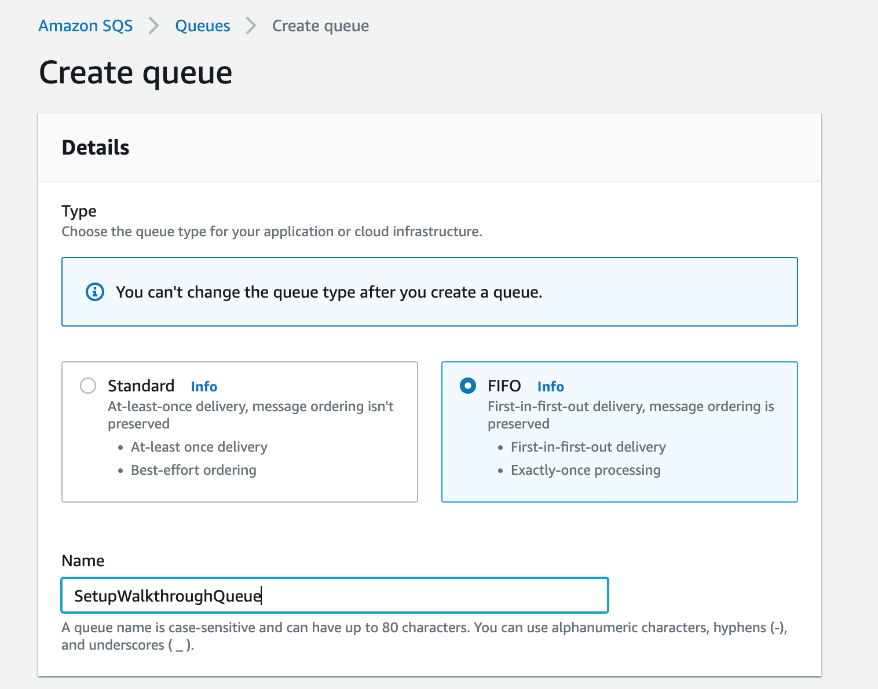Screen dimensions: 878x689
Task: Click the 'First-in-first-out delivery' bullet in FIFO
Action: 588,447
